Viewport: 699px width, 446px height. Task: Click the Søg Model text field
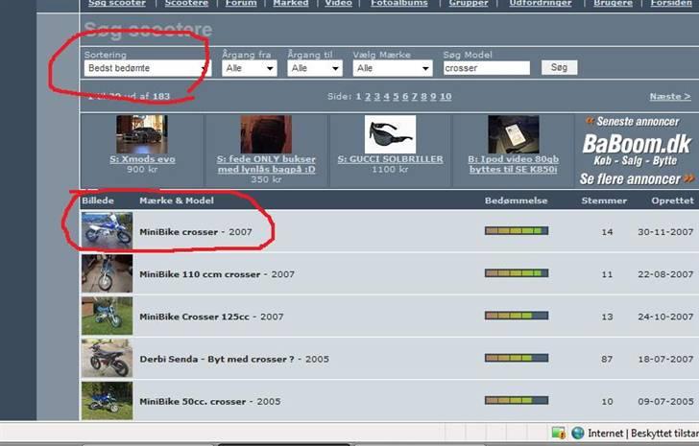[486, 69]
